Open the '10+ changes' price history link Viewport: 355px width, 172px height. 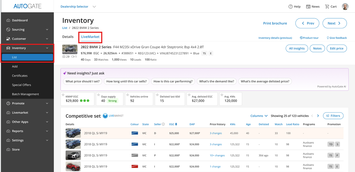tap(217, 156)
